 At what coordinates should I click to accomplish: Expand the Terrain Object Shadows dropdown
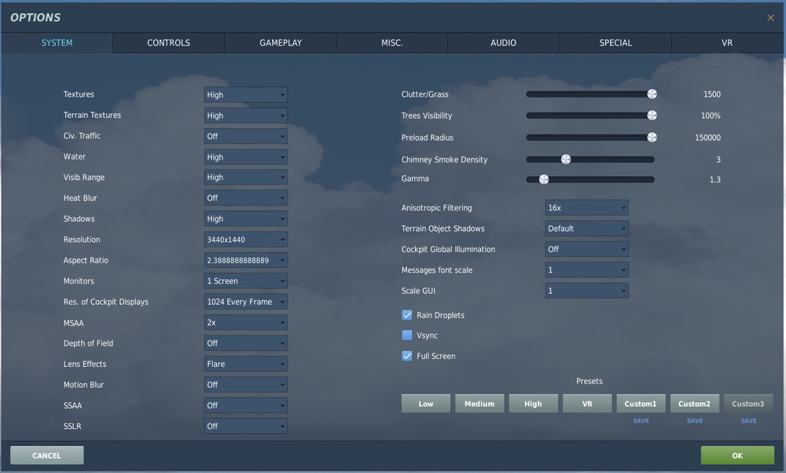point(586,228)
